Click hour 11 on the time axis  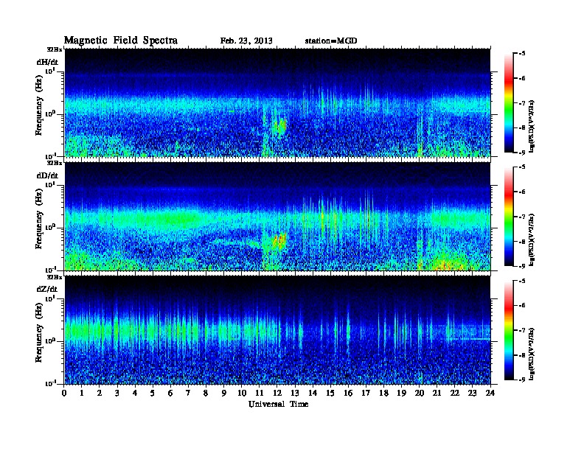tap(260, 393)
